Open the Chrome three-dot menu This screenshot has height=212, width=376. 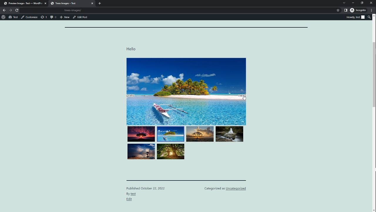coord(372,10)
